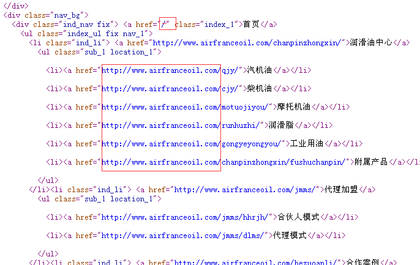The height and width of the screenshot is (265, 420).
Task: Click the nav_bg class value
Action: pyautogui.click(x=67, y=15)
